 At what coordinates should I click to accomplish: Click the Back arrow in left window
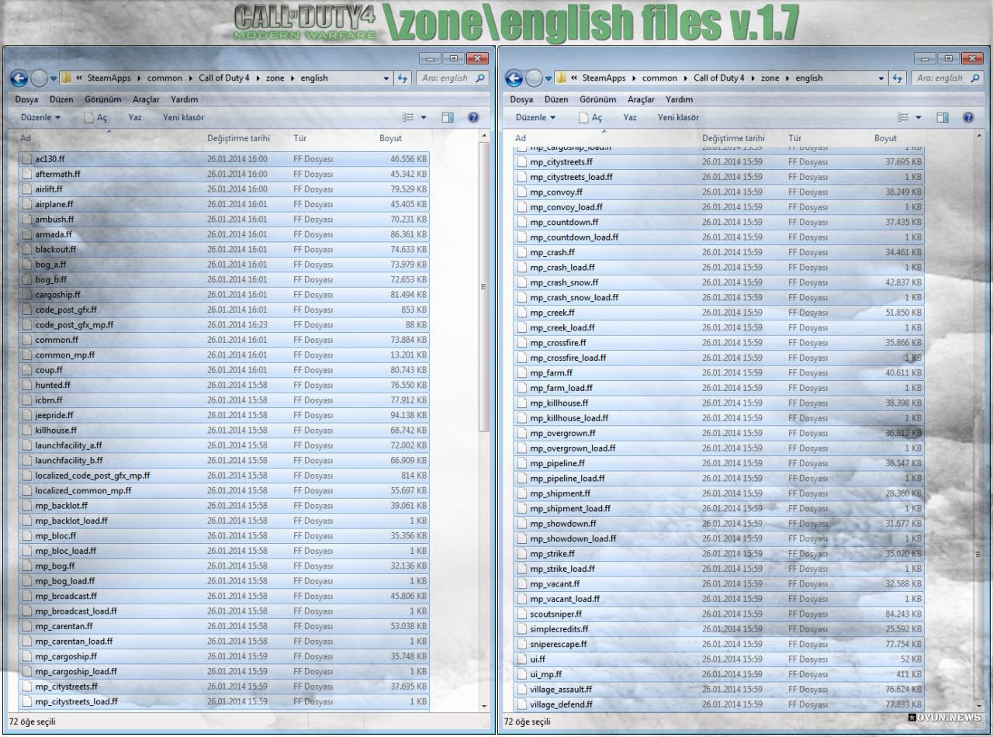tap(19, 78)
